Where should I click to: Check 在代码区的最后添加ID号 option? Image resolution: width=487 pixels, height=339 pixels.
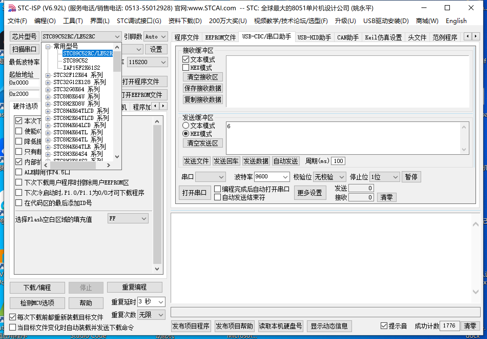pyautogui.click(x=19, y=203)
